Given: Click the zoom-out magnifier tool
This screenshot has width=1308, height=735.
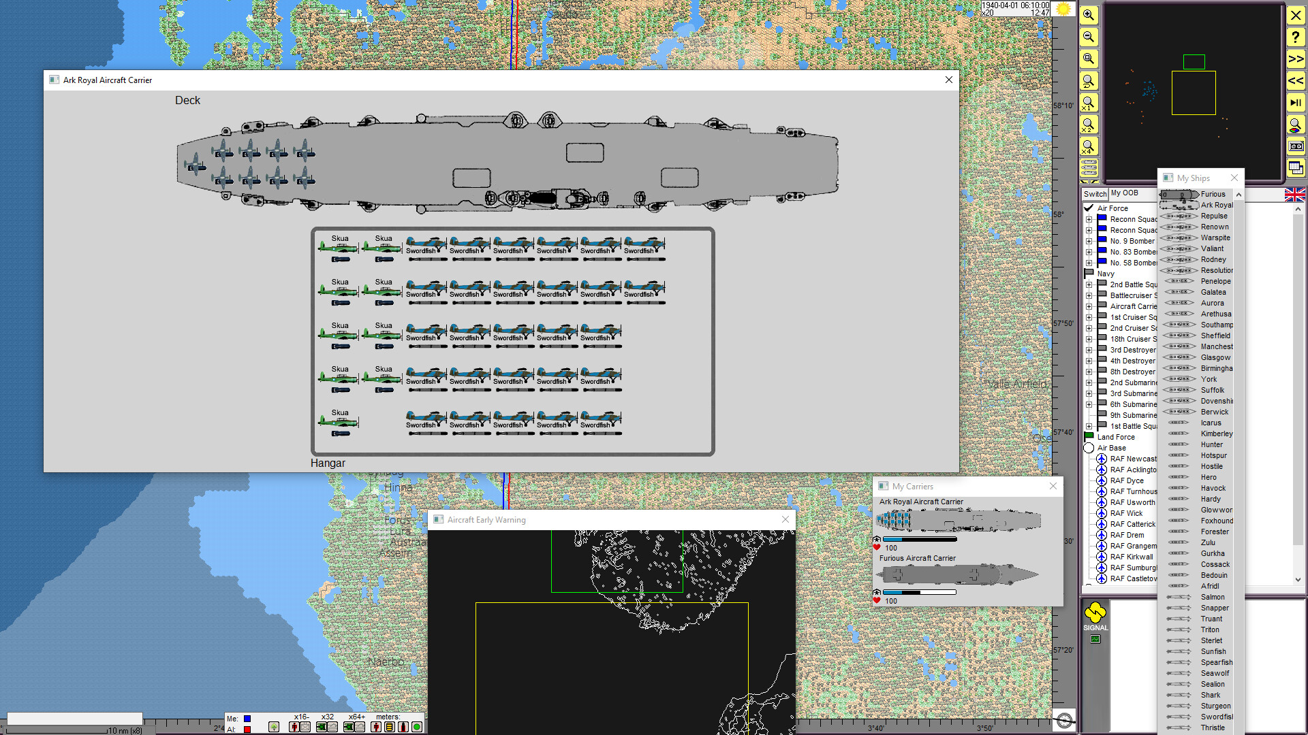Looking at the screenshot, I should pos(1088,37).
